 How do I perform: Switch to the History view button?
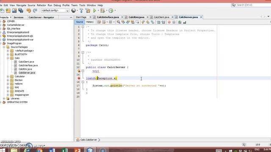coord(90,22)
